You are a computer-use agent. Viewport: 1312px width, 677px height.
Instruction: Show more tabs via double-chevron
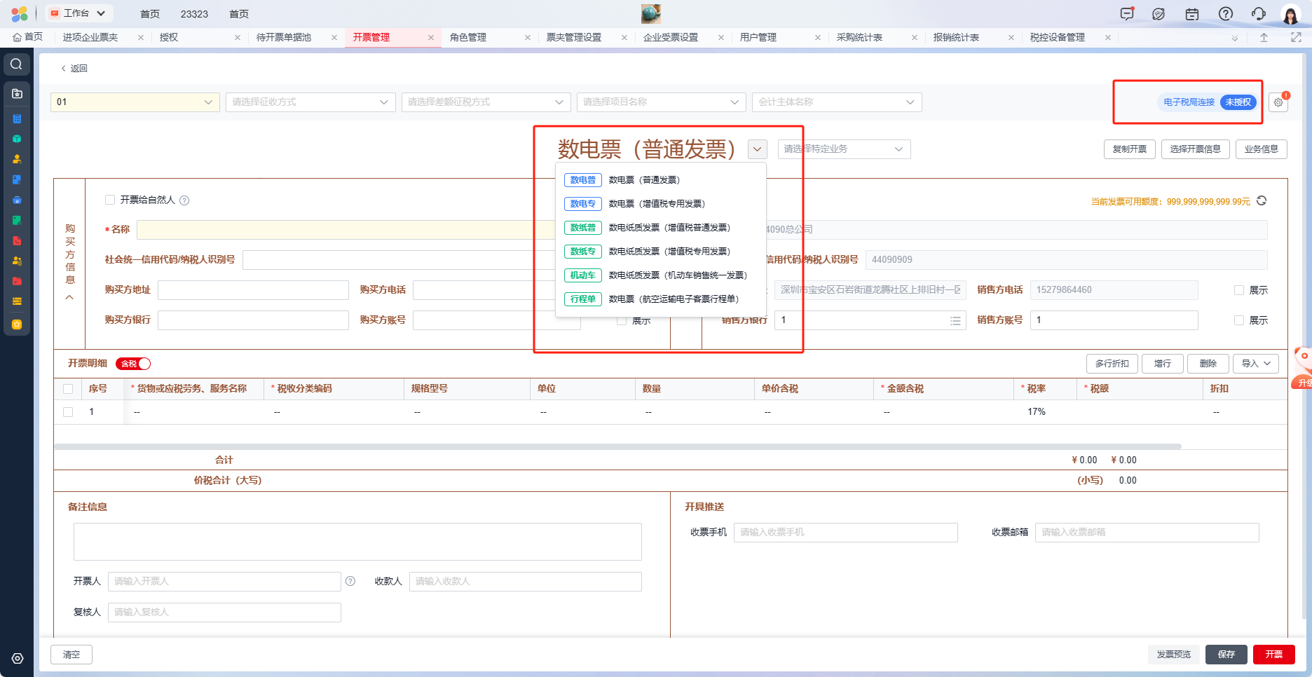tap(1234, 38)
